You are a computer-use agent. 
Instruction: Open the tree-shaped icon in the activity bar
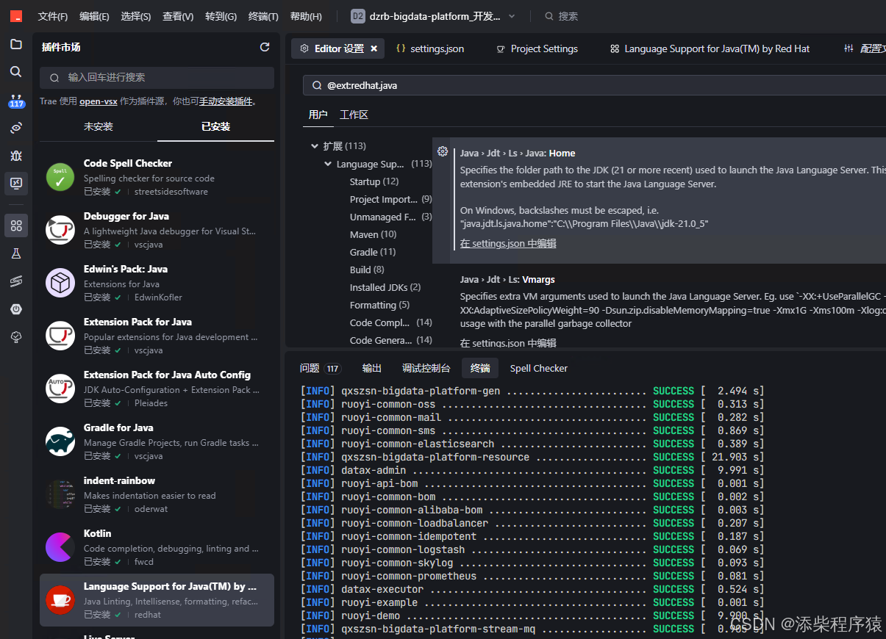16,337
